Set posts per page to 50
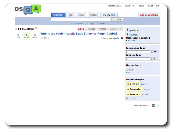172x129 pixels. tap(157, 106)
